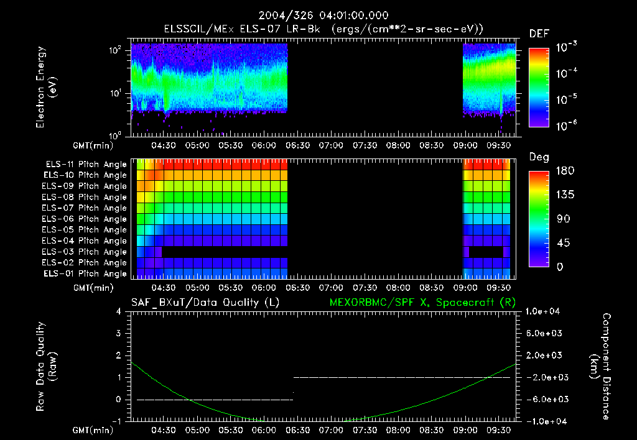Viewport: 637px width, 440px height.
Task: Click the GMT(min) label under the bottom plot
Action: pos(93,431)
